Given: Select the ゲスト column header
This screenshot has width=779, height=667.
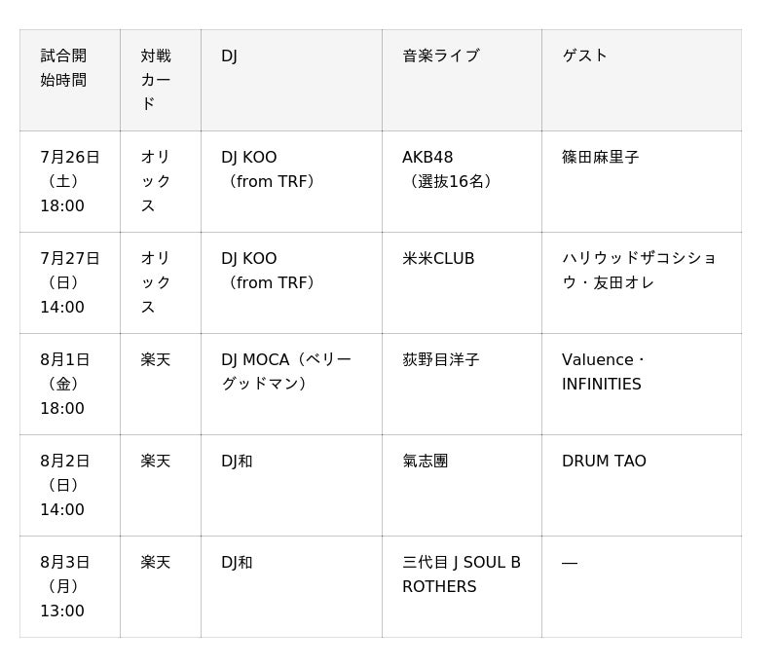Looking at the screenshot, I should coord(584,56).
